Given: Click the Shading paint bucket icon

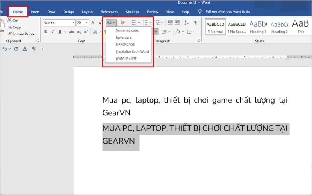Looking at the screenshot, I should [178, 32].
